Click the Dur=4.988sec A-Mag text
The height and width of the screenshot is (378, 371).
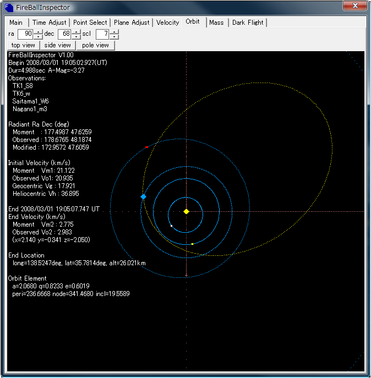46,70
